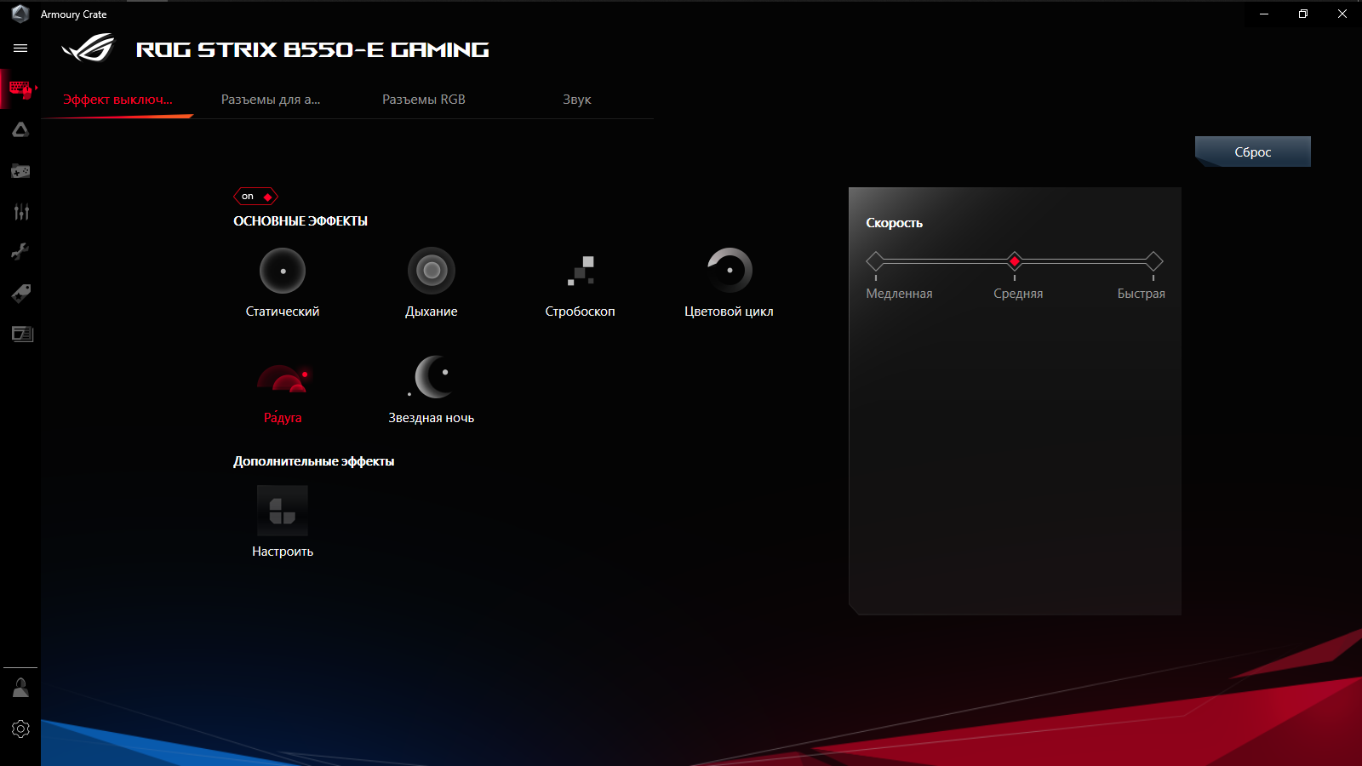This screenshot has width=1362, height=766.
Task: Select the device keyboard icon in sidebar
Action: 20,89
